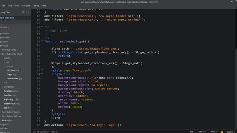The width and height of the screenshot is (237, 133).
Task: Click the yellow warning triangle in status bar
Action: [x=222, y=132]
